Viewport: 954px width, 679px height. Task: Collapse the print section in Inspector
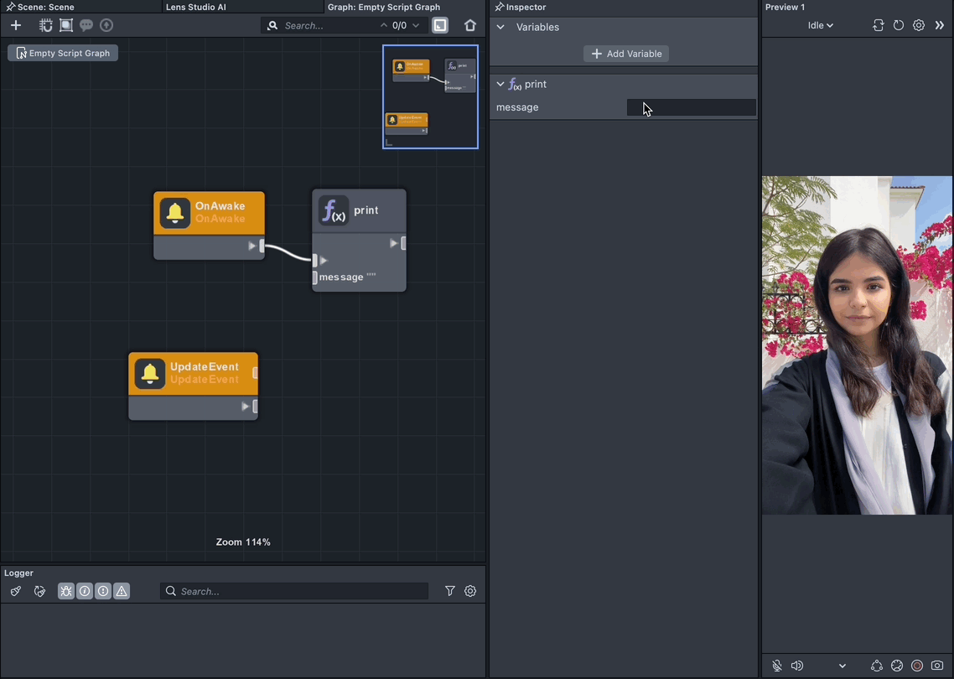(500, 84)
